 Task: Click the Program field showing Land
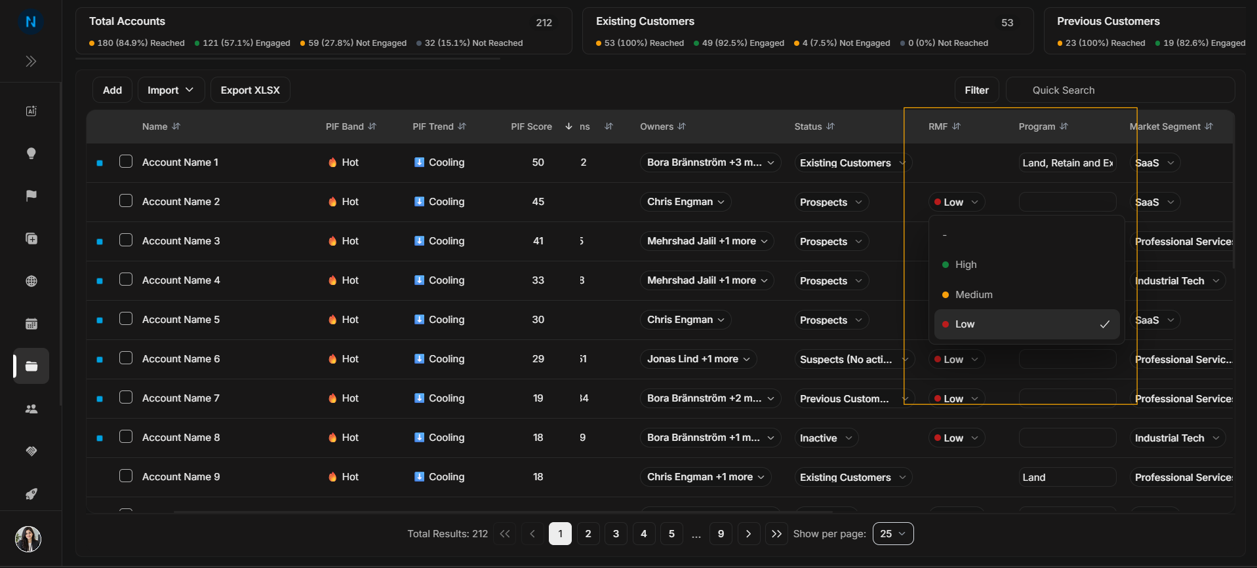(x=1067, y=477)
